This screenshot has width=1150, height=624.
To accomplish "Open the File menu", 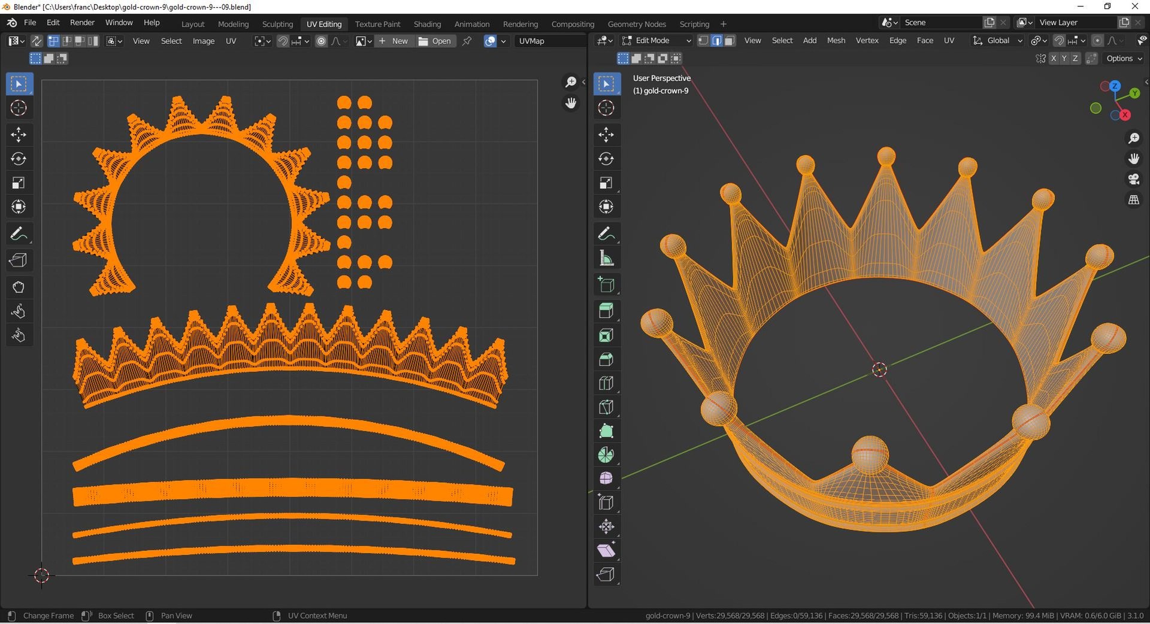I will 30,23.
